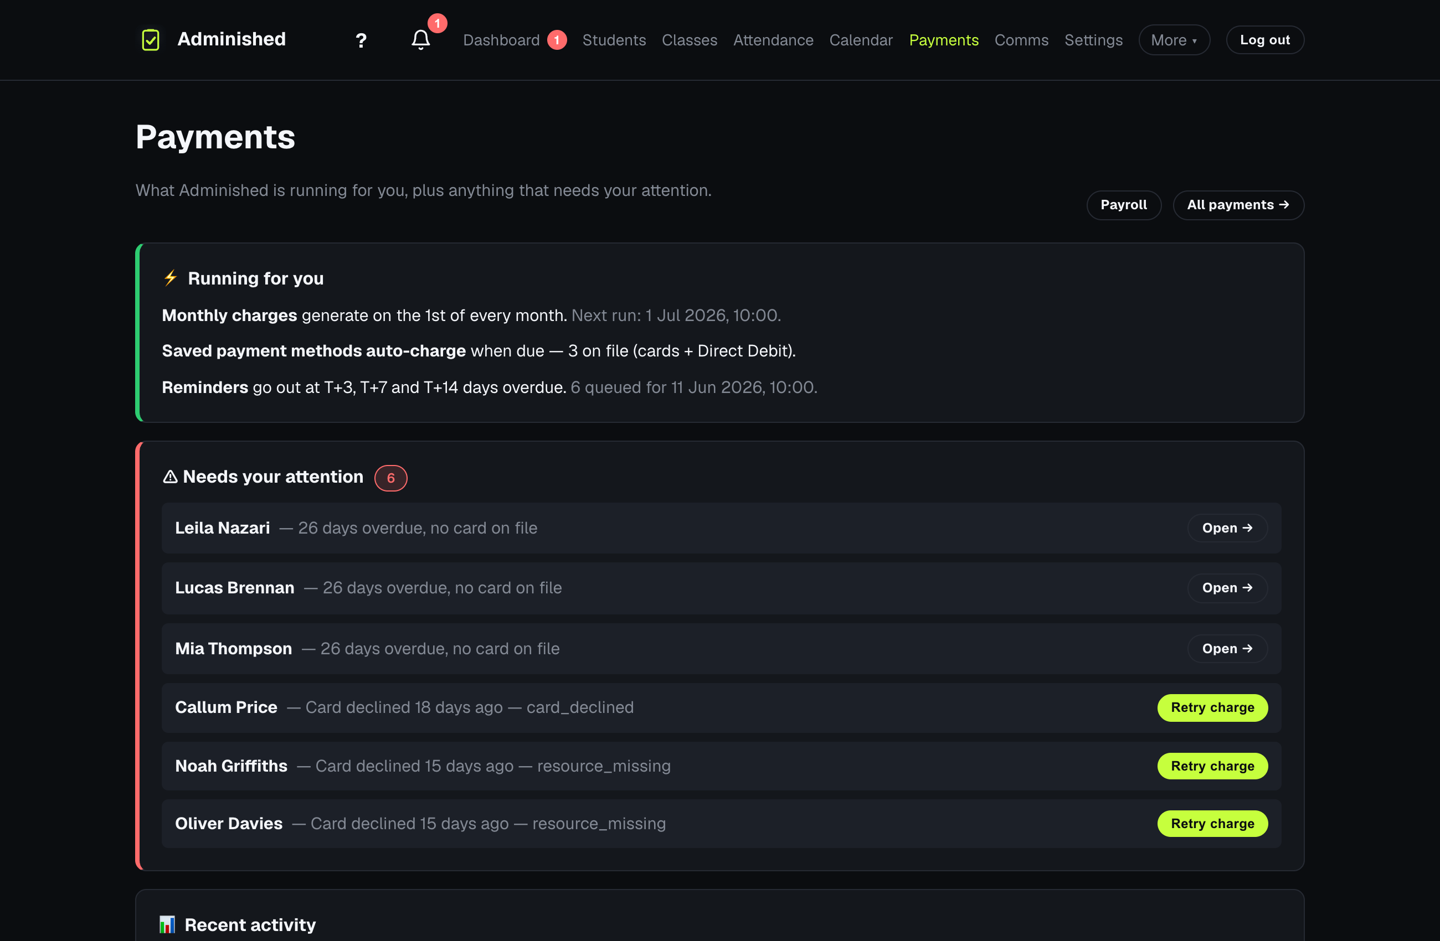
Task: Open Lucas Brennan's overdue item
Action: (x=1227, y=588)
